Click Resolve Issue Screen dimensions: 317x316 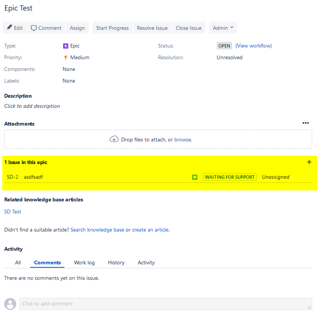pos(152,28)
